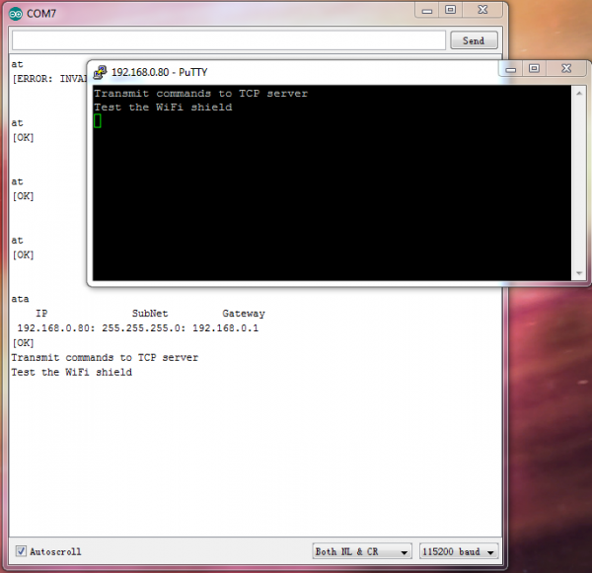Click the green cursor in PuTTY terminal
This screenshot has width=592, height=573.
point(98,121)
